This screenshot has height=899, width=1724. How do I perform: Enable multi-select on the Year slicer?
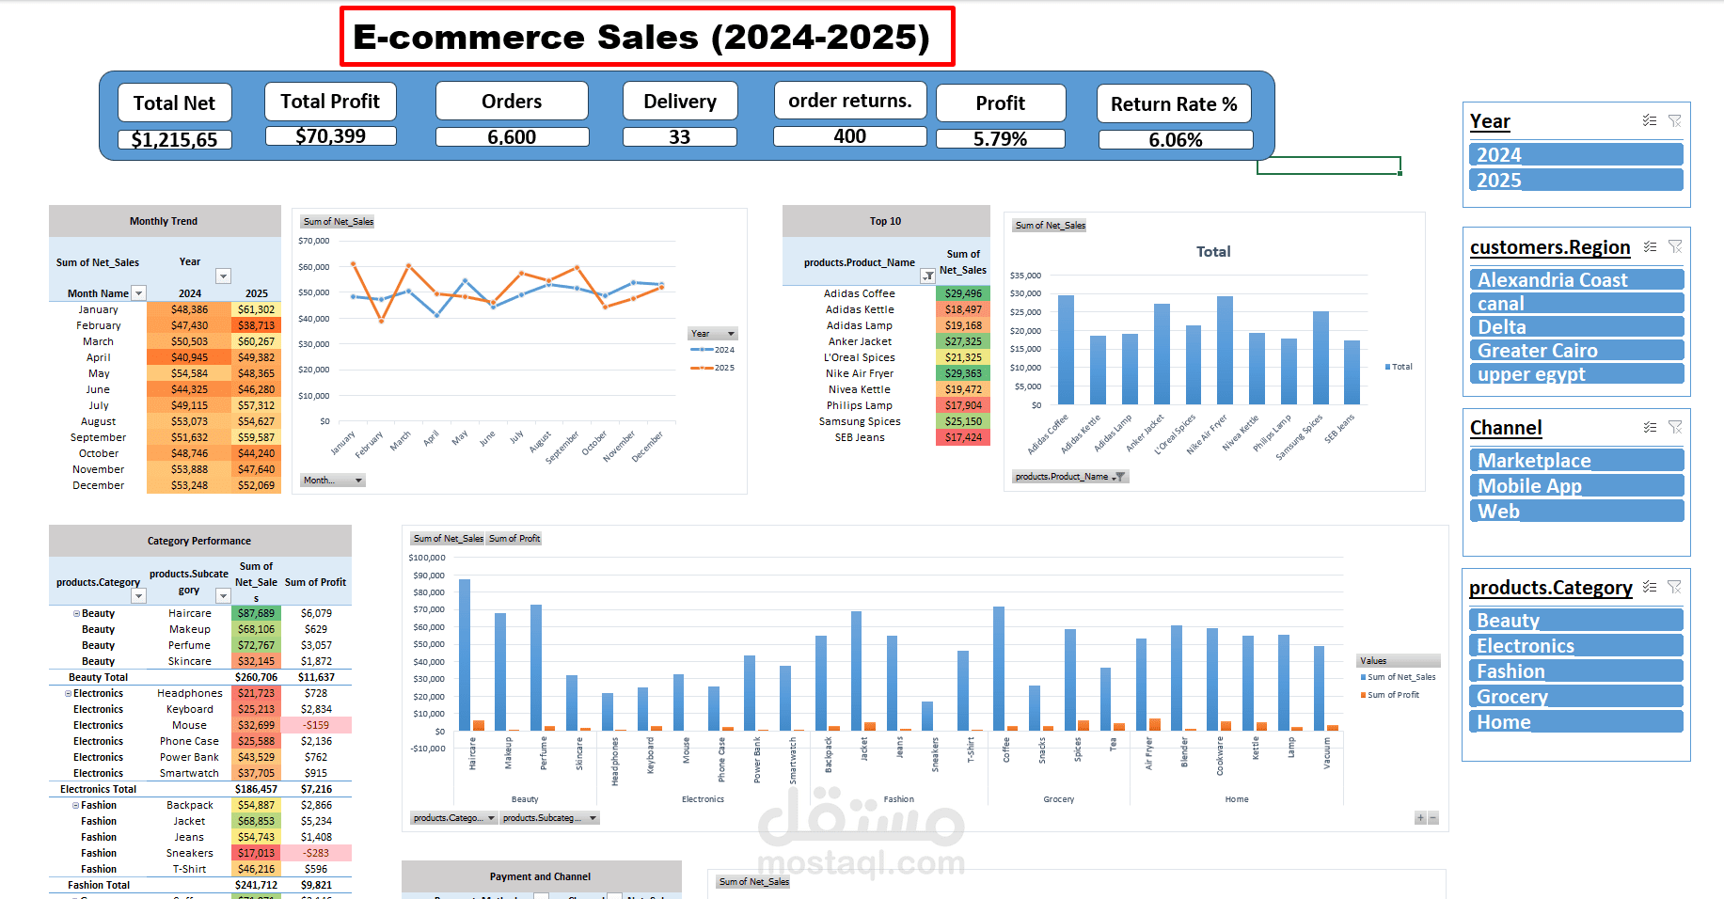1650,120
